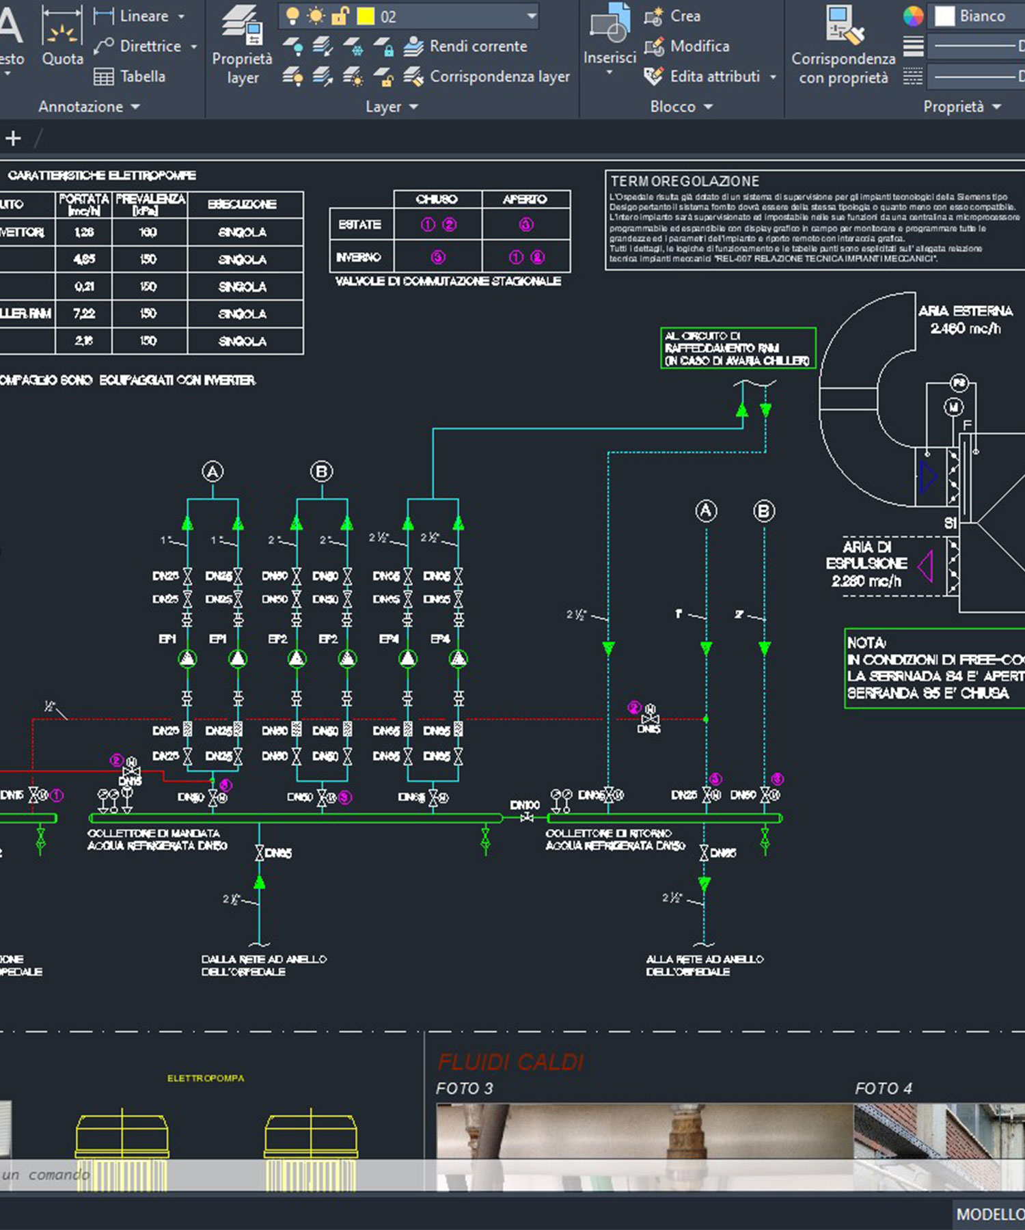1025x1230 pixels.
Task: Switch to the MODELLO tab
Action: pos(989,1214)
